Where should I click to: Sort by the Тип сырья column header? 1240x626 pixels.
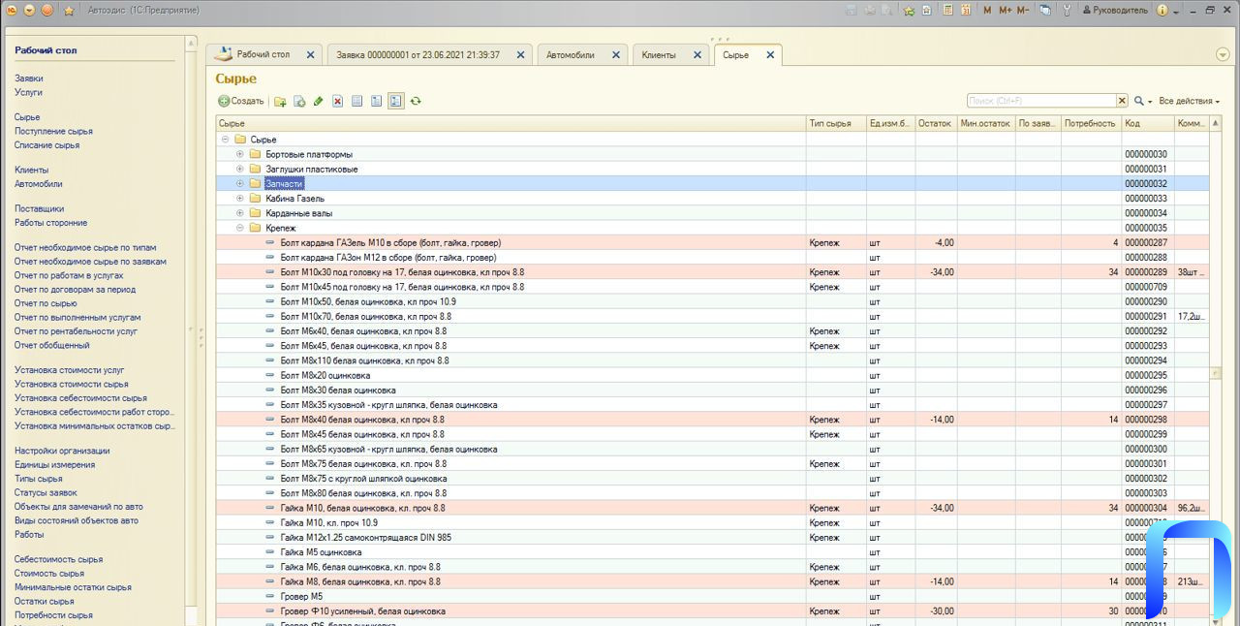coord(836,123)
